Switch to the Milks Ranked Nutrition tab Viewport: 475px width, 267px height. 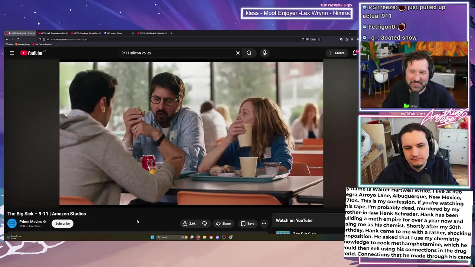151,33
